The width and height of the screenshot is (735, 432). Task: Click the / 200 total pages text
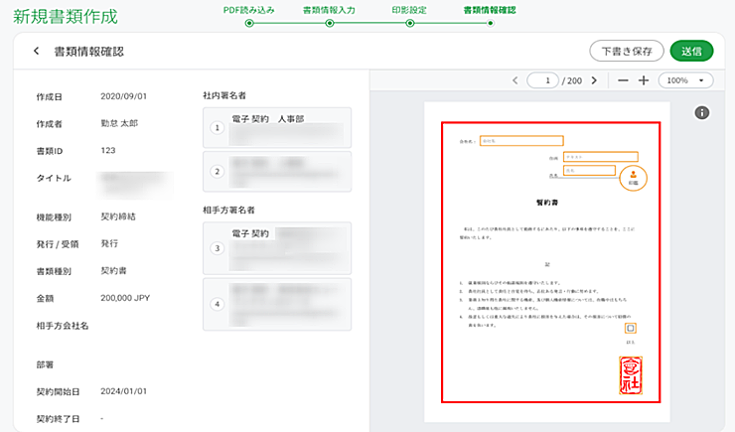pos(572,80)
